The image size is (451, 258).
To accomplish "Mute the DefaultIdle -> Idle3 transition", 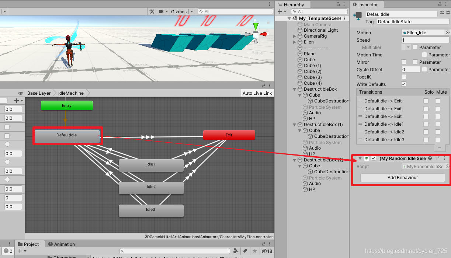I will tap(438, 140).
